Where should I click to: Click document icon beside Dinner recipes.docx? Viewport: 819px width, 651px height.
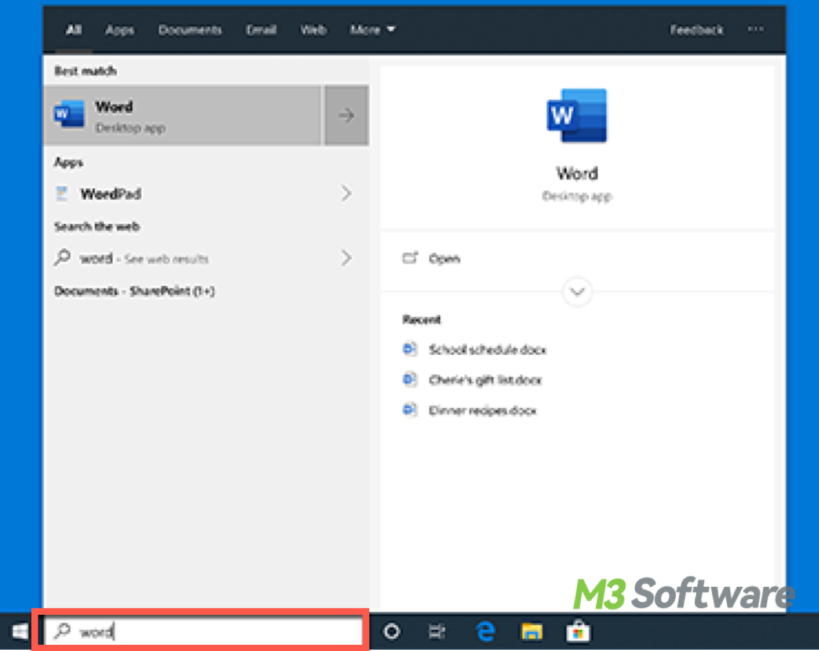(409, 410)
